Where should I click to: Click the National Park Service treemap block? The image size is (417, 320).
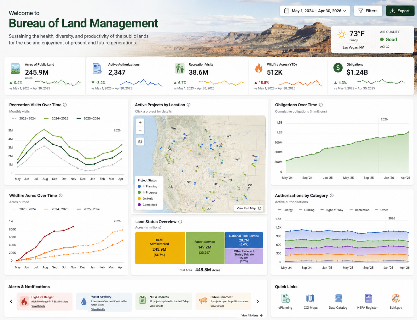(x=244, y=240)
